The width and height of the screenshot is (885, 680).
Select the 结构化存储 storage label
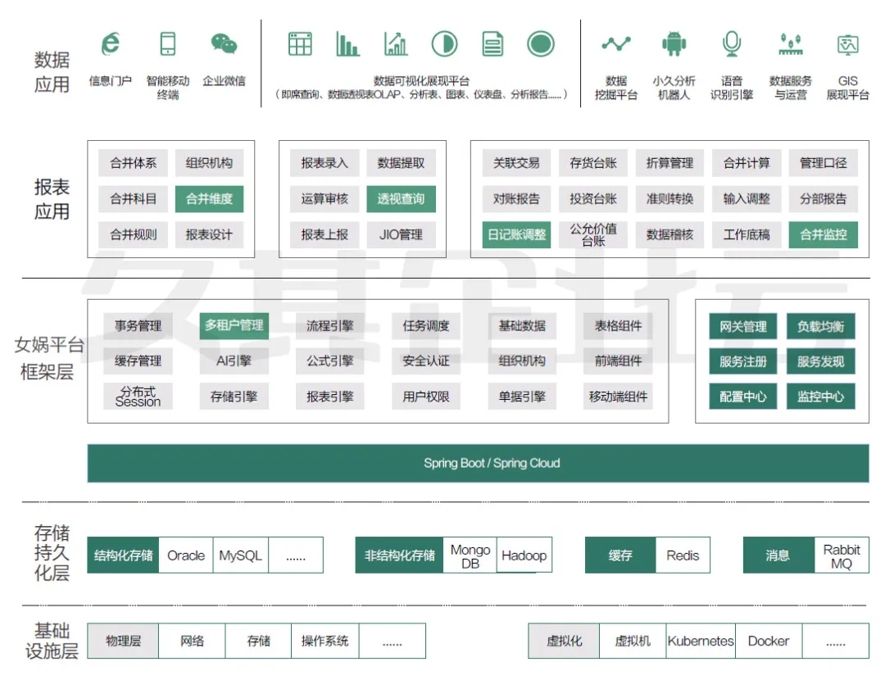coord(123,555)
